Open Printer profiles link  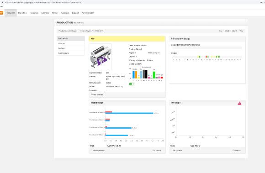click(97, 94)
